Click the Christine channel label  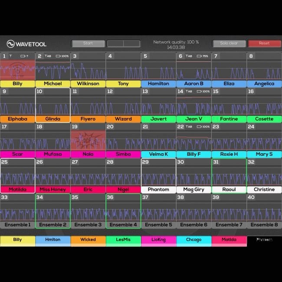point(264,190)
